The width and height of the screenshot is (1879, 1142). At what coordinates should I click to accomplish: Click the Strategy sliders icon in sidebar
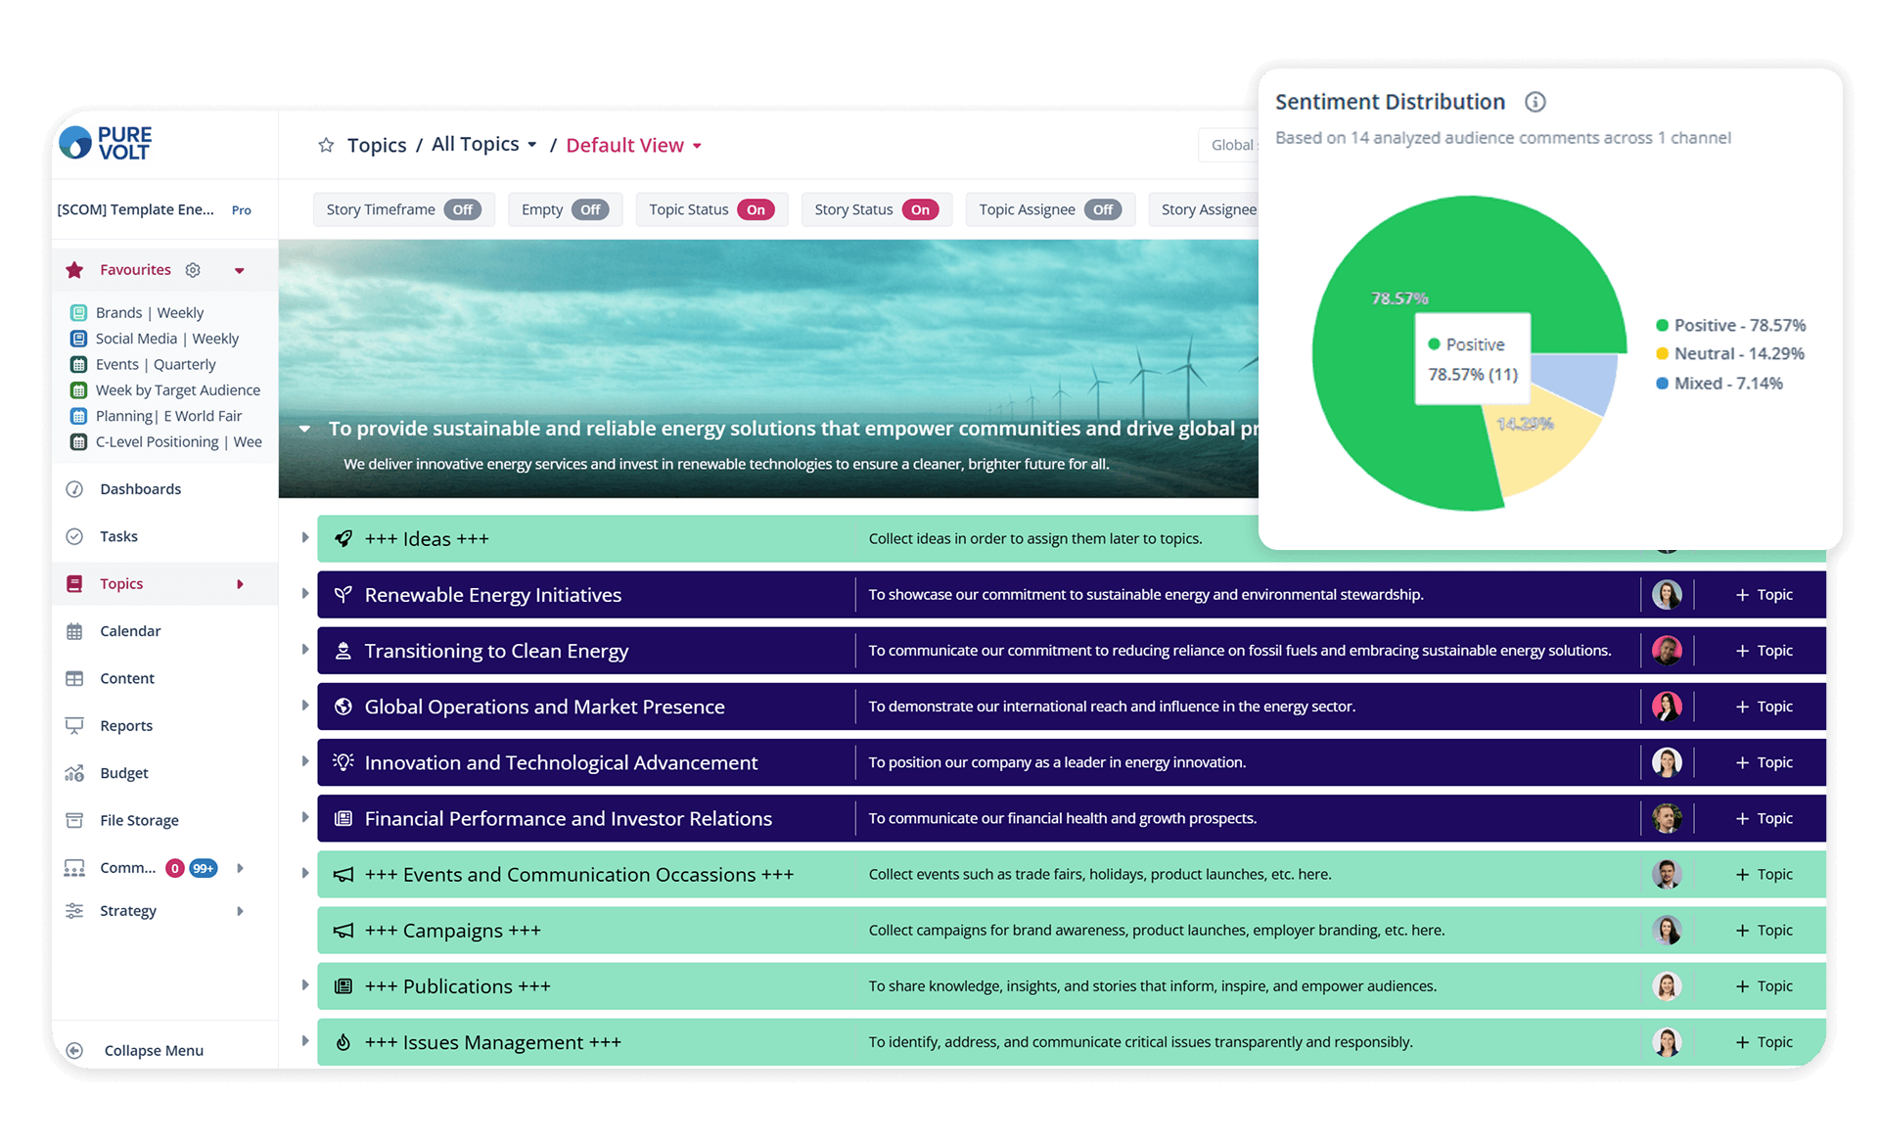[x=74, y=911]
